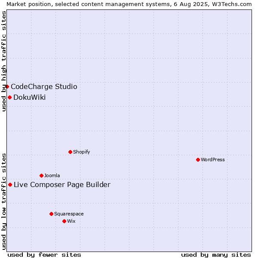This screenshot has height=258, width=258.
Task: Click the Squarespace label
Action: pos(69,214)
